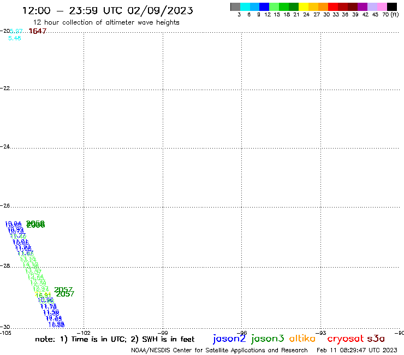Click the gold legend swatch ending at 27
Image resolution: width=404 pixels, height=355 pixels.
[x=313, y=7]
